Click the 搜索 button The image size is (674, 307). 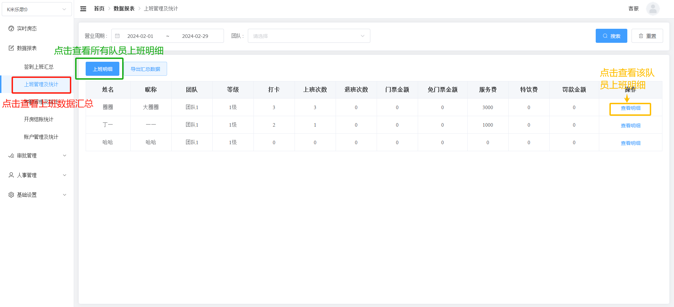click(x=611, y=36)
